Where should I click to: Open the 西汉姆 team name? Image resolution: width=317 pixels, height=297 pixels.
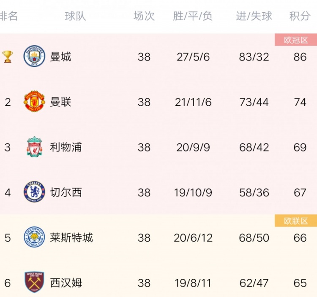[x=66, y=283]
